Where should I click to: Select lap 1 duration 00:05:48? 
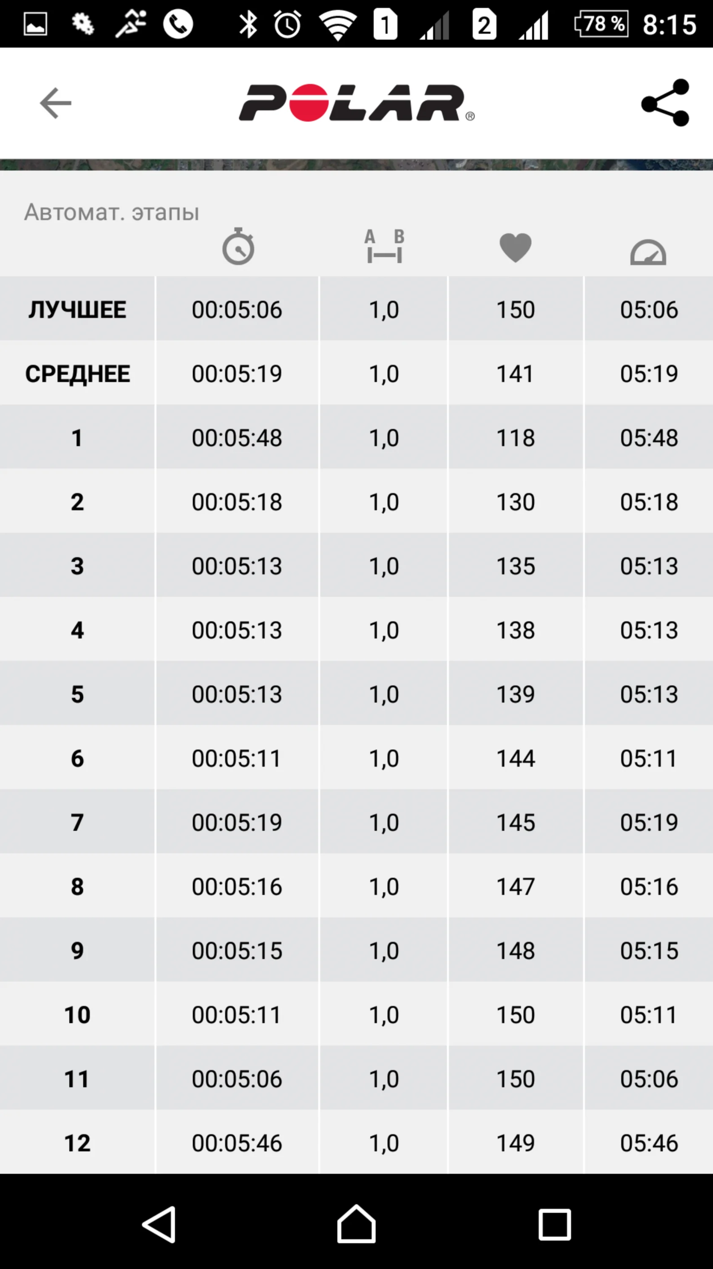237,438
